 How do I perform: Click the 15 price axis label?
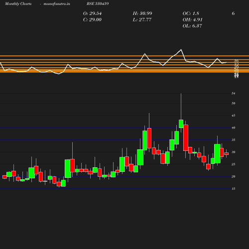234,189
